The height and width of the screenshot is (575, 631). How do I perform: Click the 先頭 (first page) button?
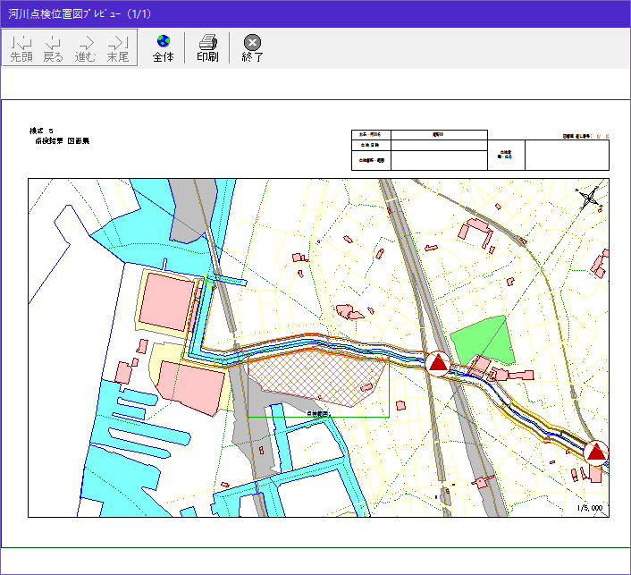(x=21, y=47)
